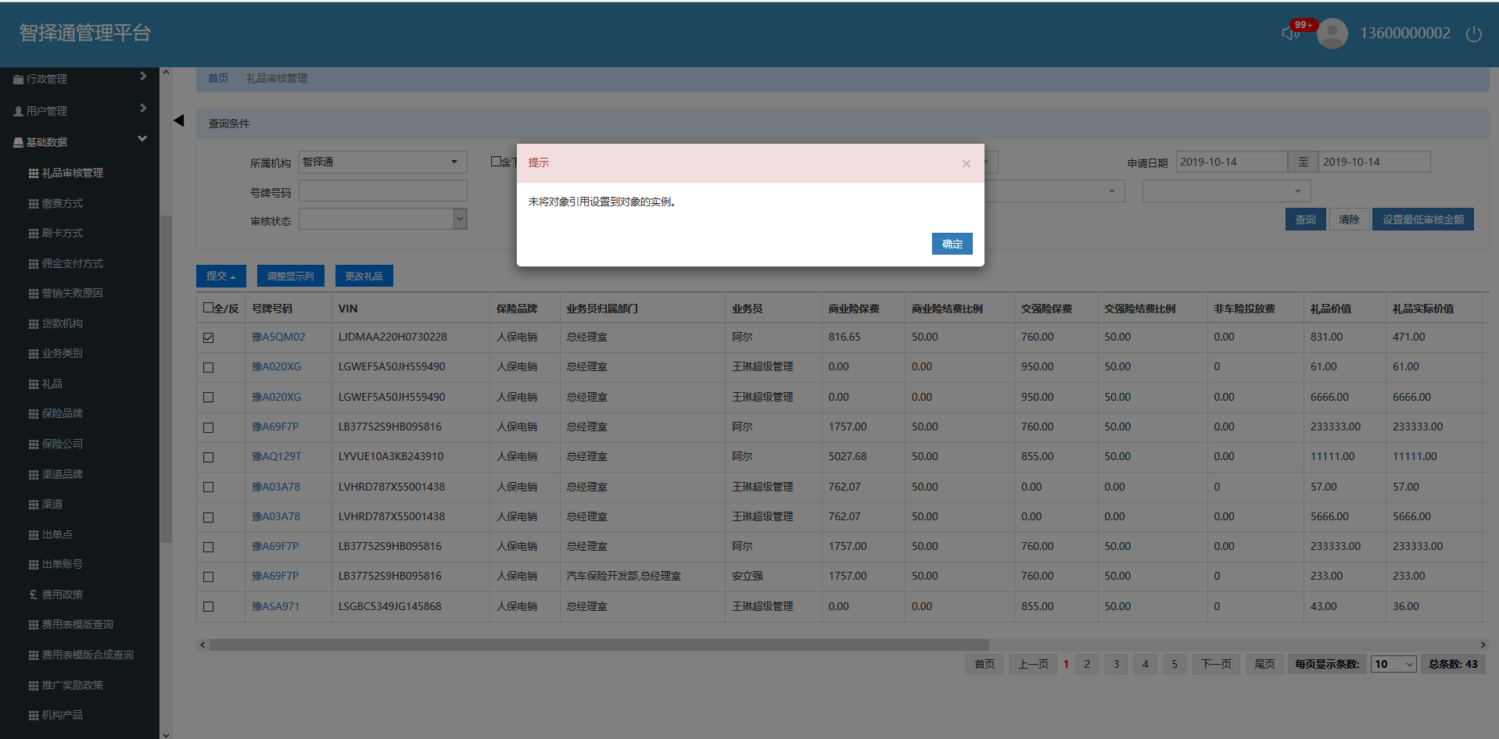Close the 提示 dialog with X
This screenshot has width=1499, height=739.
pyautogui.click(x=966, y=163)
